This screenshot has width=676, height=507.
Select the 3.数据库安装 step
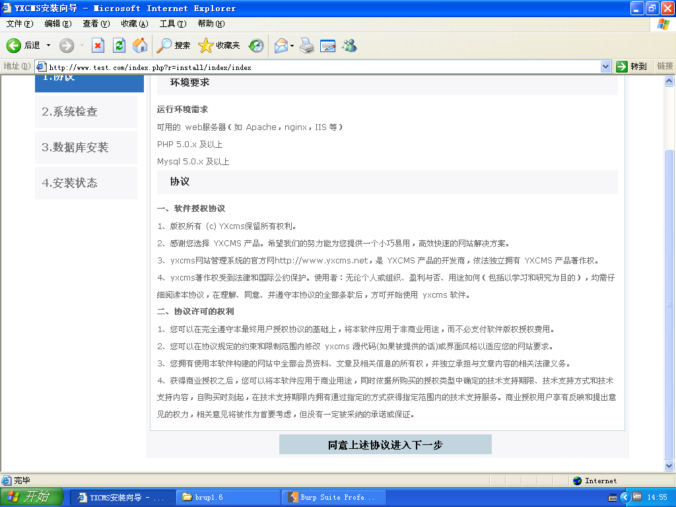click(86, 147)
